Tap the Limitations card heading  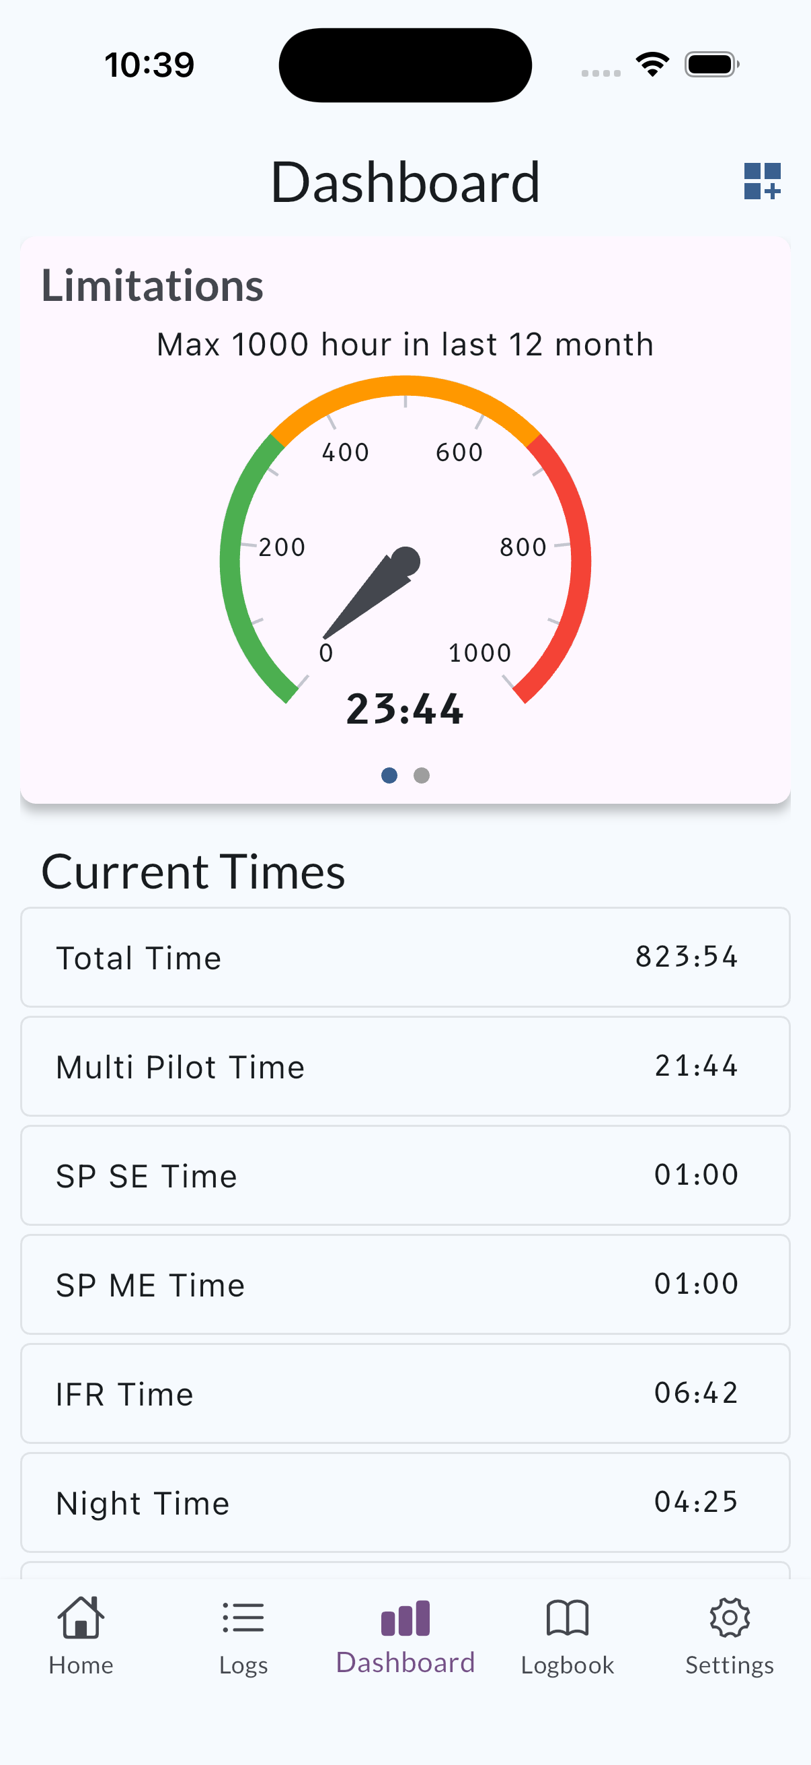pos(153,285)
